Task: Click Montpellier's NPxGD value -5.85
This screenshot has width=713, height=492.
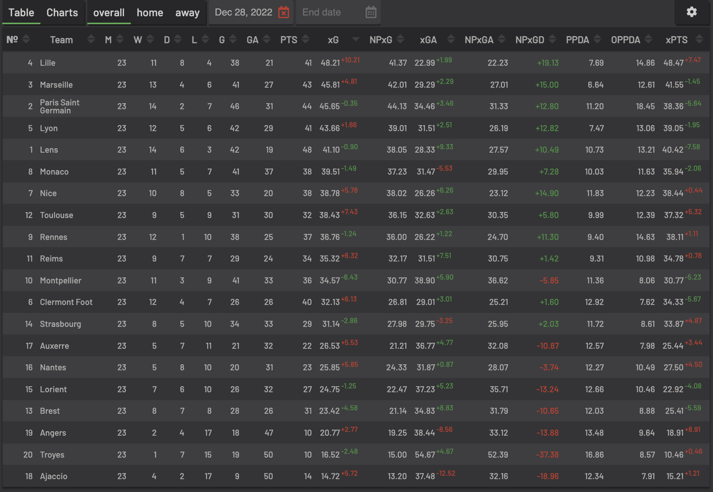Action: tap(549, 280)
